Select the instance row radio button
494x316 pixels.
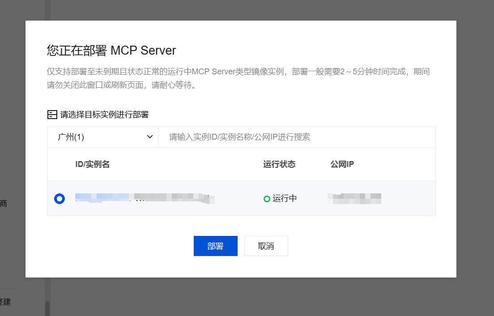(59, 198)
